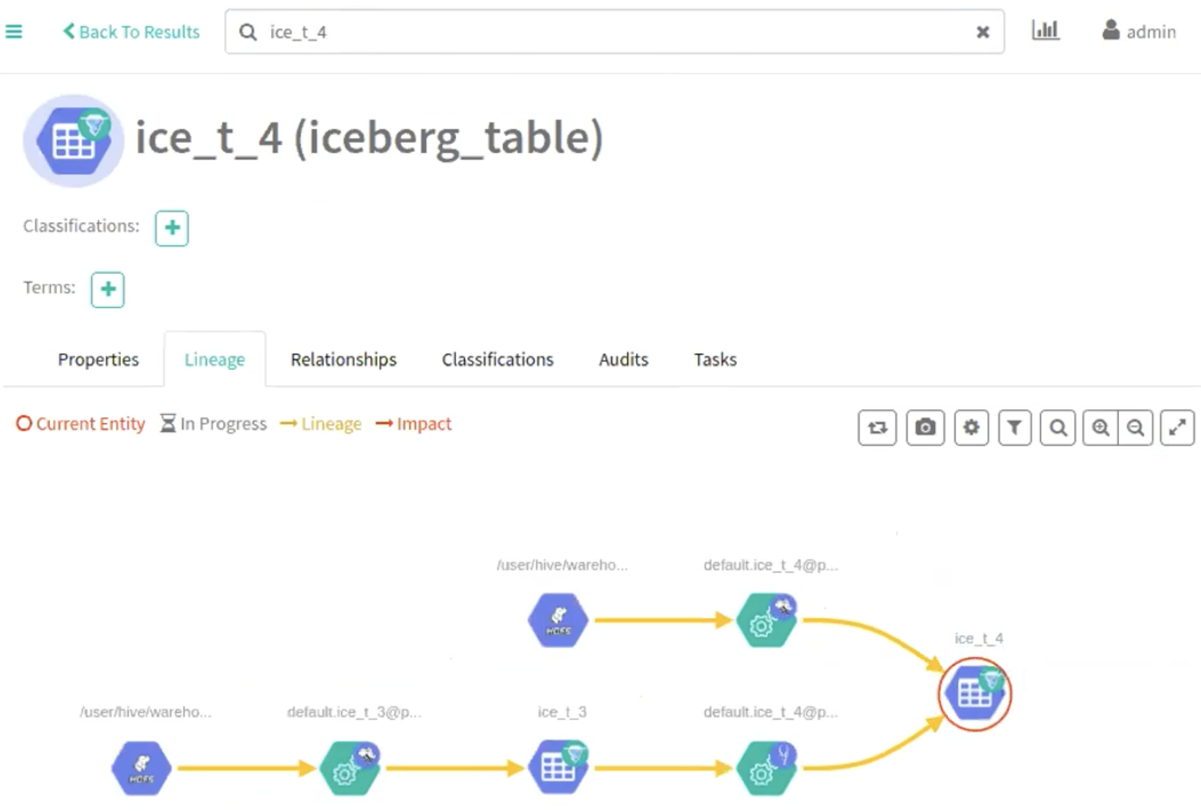Open the admin user menu
Screen dimensions: 1201x811
1139,32
